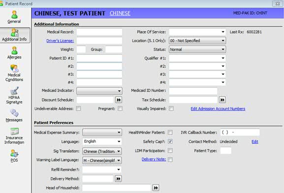
Task: Click the Discount Schedule lookup arrow button
Action: 119,100
